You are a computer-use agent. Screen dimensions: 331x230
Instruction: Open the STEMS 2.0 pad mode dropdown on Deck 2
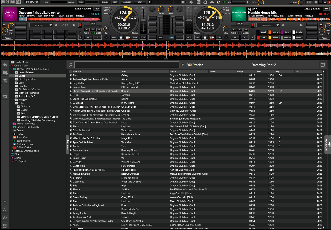pos(268,25)
